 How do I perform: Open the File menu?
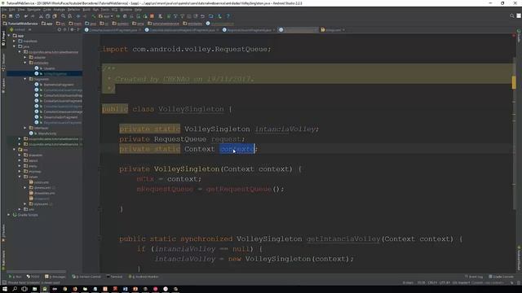[x=4, y=10]
